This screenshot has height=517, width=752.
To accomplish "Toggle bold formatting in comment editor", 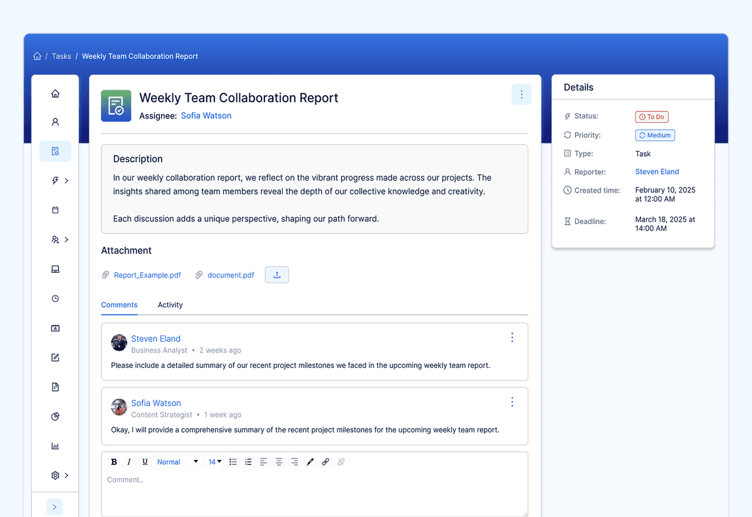I will [x=114, y=462].
